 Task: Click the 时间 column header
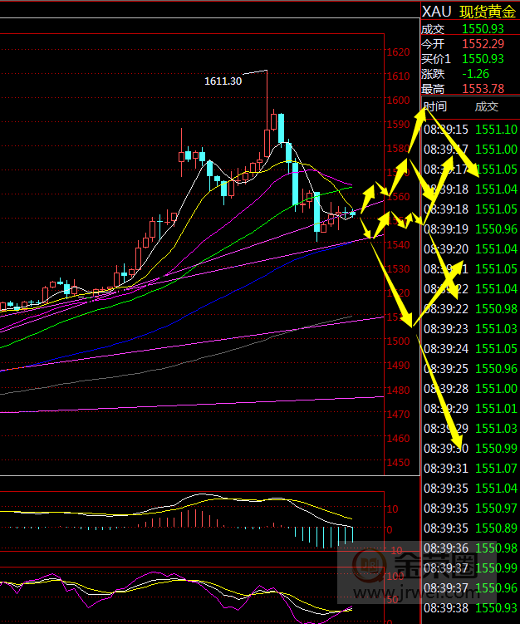point(434,106)
